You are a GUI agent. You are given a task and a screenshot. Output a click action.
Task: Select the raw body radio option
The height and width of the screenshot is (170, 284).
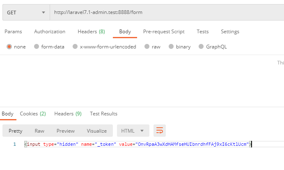pos(147,46)
